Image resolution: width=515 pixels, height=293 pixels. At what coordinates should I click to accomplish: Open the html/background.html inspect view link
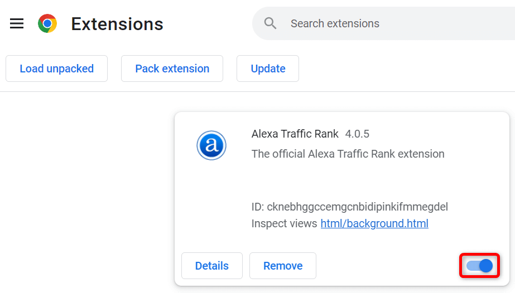(x=374, y=224)
